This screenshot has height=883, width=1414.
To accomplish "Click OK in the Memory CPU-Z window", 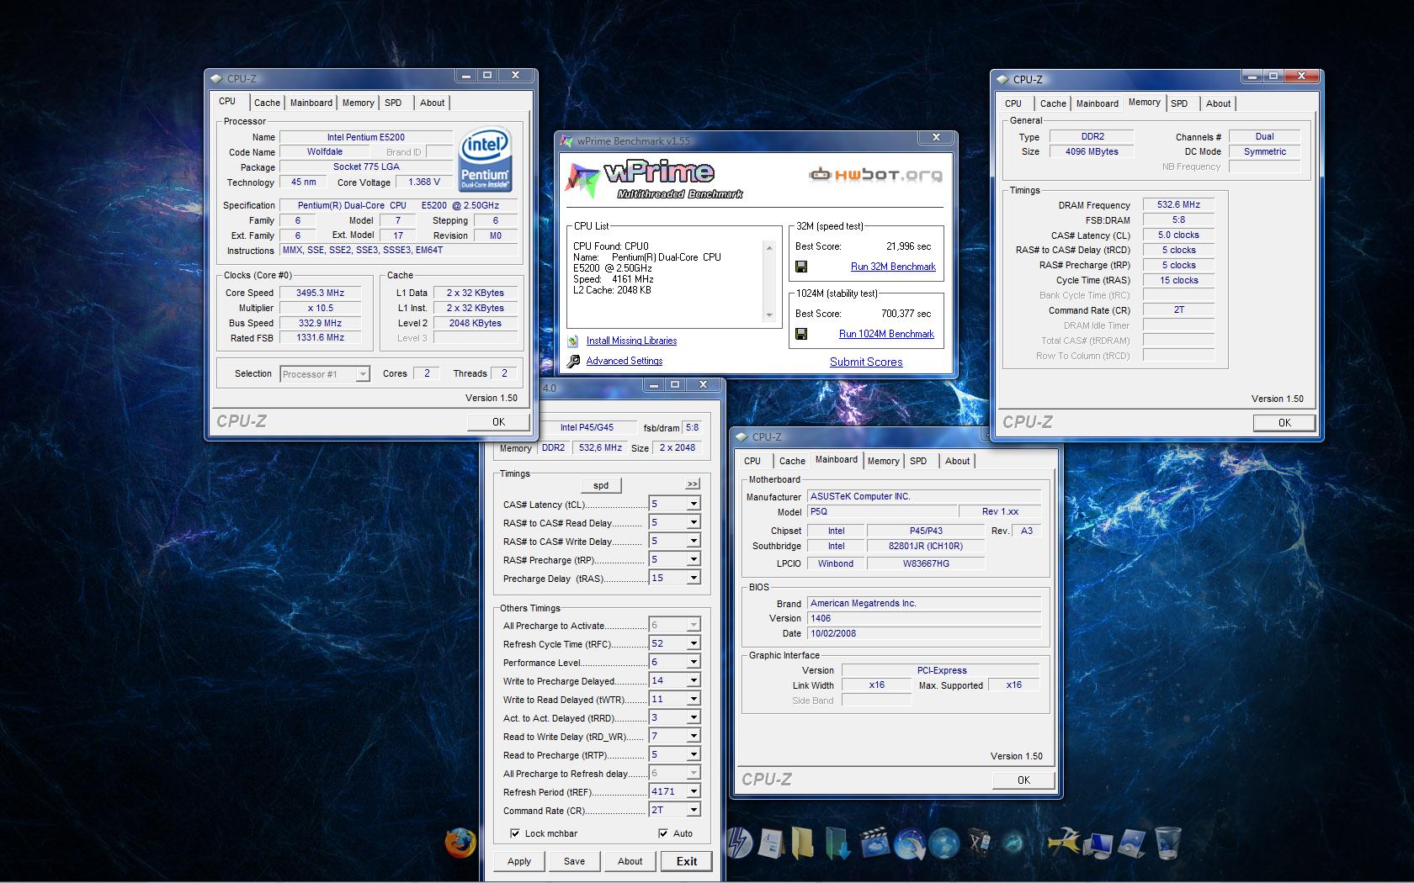I will point(1284,423).
